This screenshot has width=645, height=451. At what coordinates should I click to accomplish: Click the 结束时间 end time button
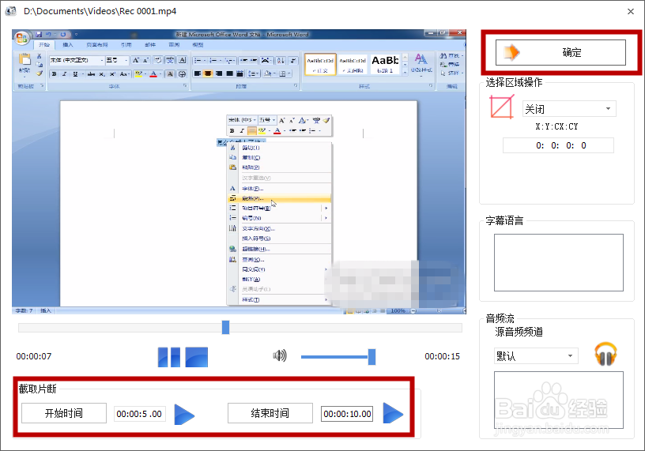(270, 413)
